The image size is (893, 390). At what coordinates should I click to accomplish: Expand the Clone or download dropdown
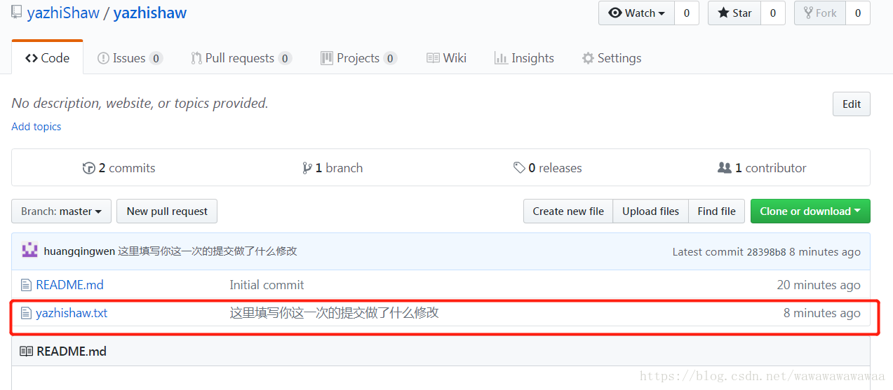click(810, 211)
